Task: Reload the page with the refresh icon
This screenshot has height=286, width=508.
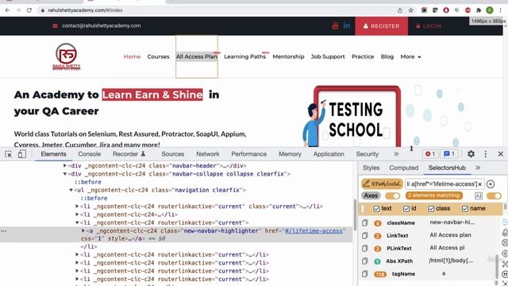Action: [29, 10]
